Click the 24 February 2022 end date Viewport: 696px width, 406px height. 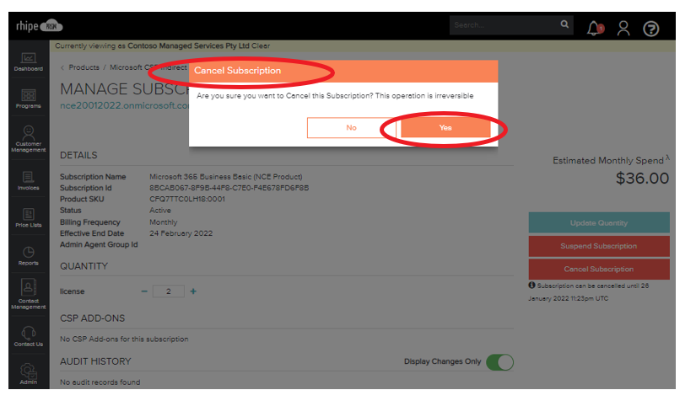[181, 233]
